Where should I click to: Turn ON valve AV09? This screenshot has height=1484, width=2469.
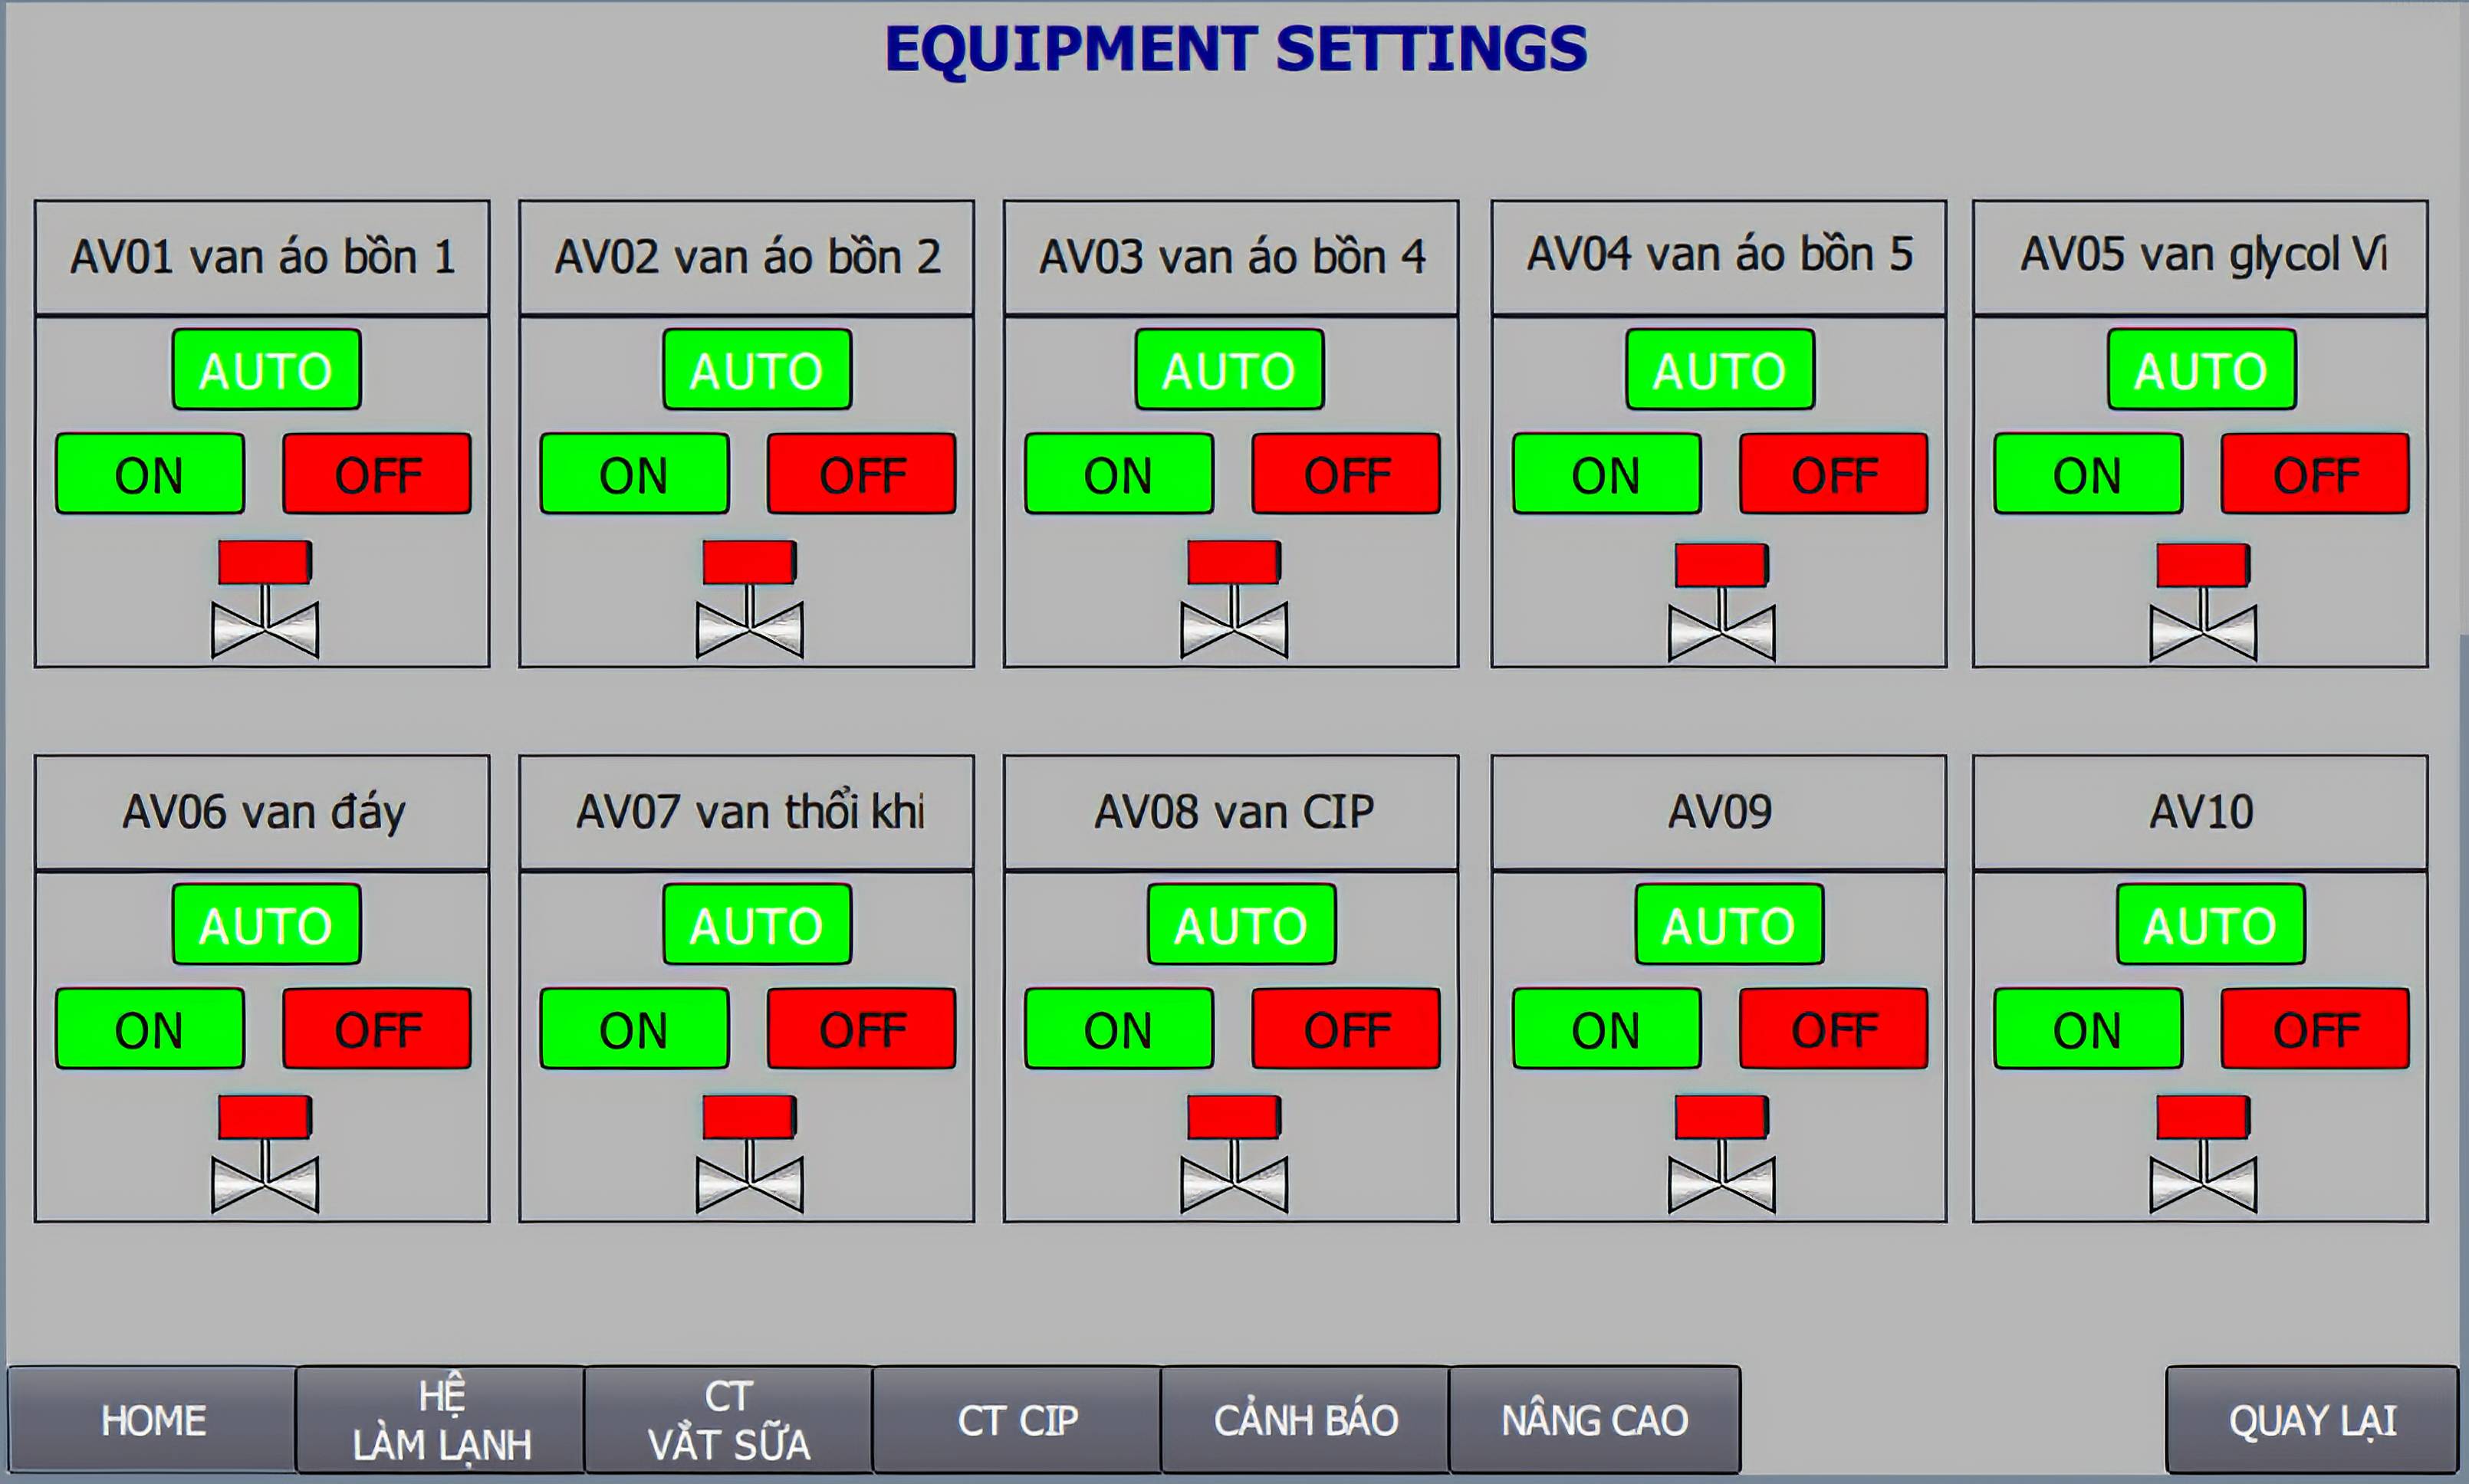coord(1607,1029)
